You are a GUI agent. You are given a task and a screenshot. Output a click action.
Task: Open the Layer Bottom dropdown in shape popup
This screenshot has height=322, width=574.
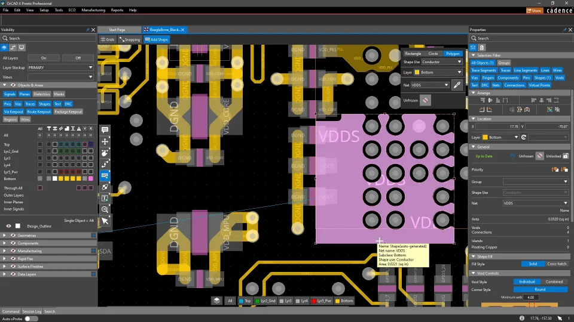438,72
